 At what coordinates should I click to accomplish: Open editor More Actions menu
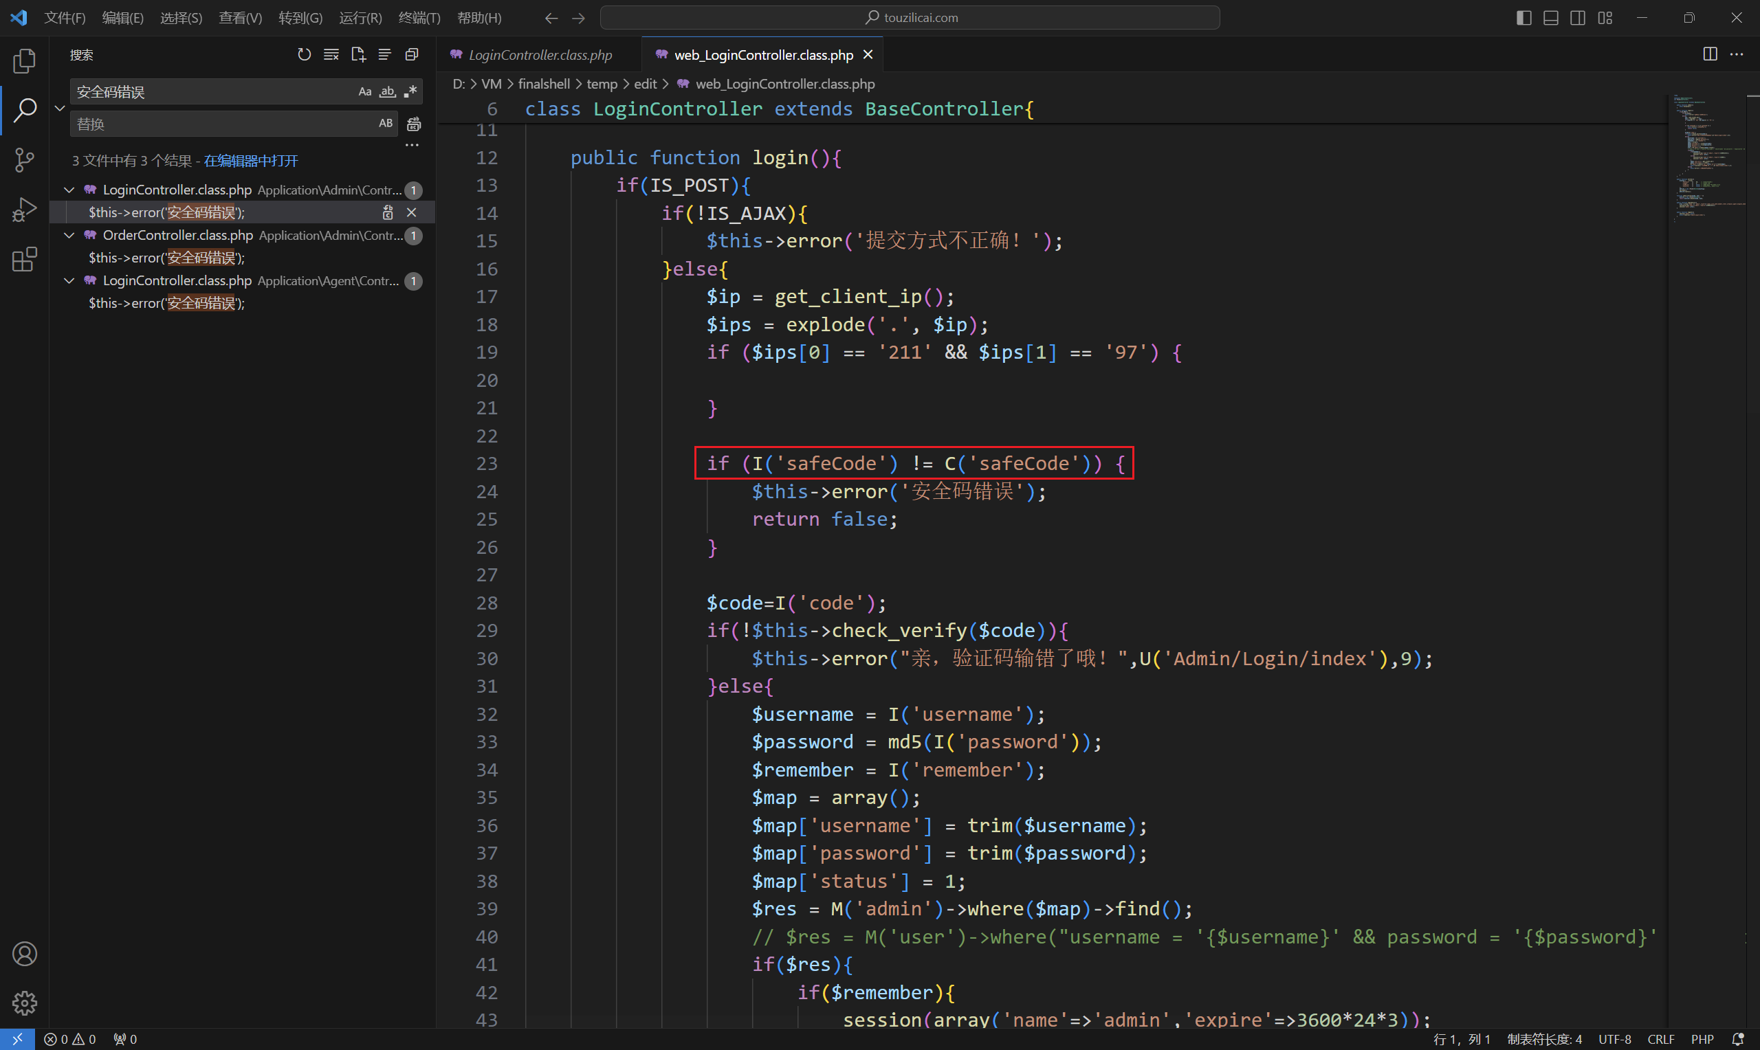coord(1737,54)
